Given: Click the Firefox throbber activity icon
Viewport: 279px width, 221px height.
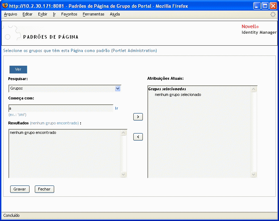Looking at the screenshot, I should (273, 14).
